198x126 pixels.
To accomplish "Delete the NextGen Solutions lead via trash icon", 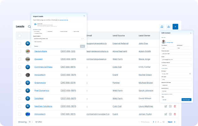I will pos(175,106).
